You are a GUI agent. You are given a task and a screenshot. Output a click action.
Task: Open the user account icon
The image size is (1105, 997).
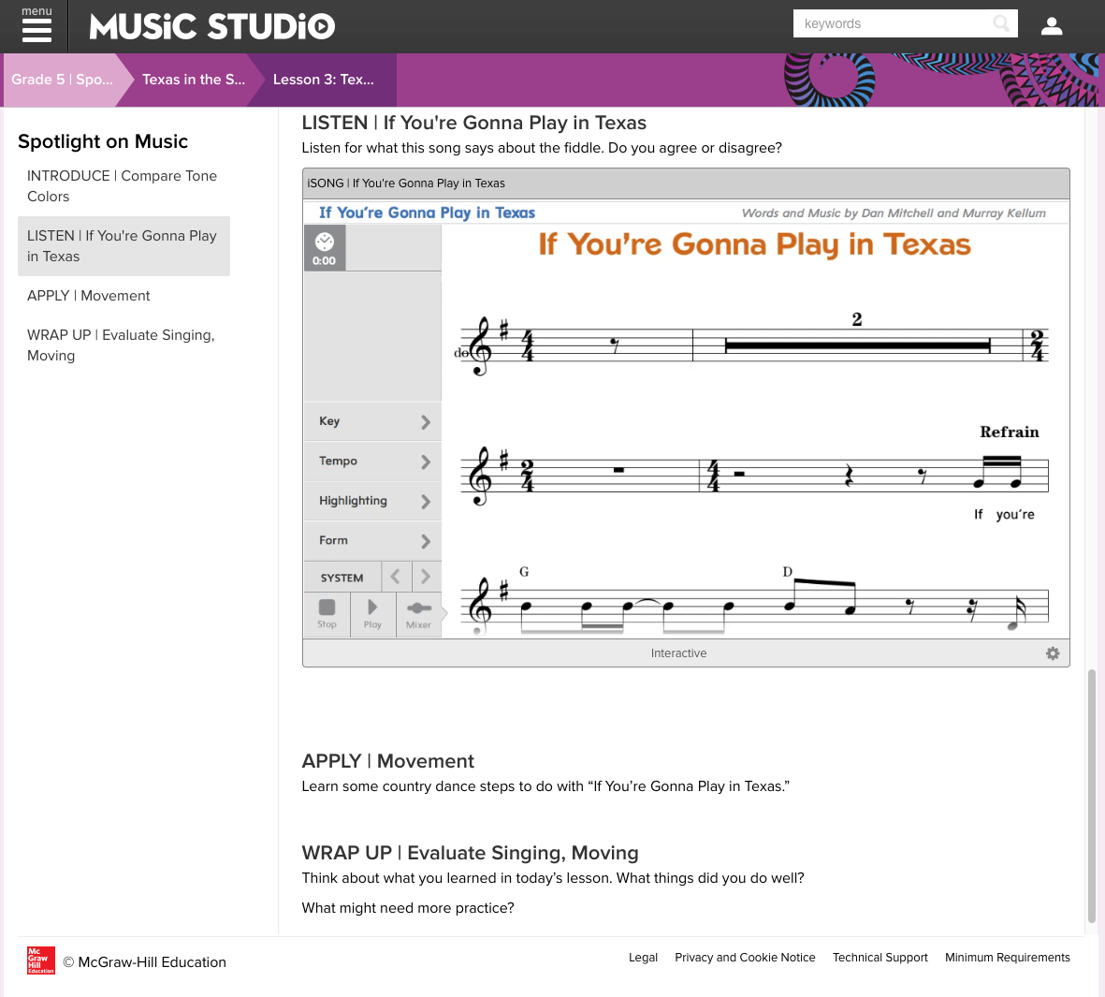coord(1052,26)
